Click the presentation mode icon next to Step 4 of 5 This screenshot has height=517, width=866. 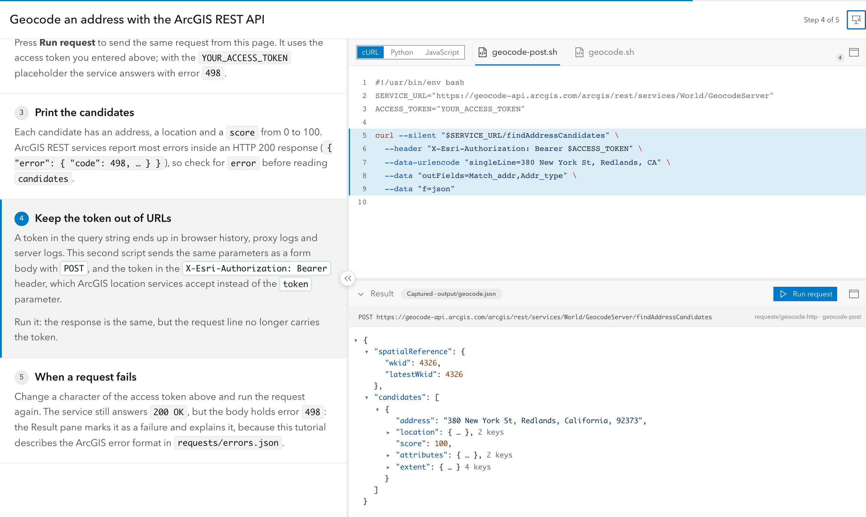point(856,20)
